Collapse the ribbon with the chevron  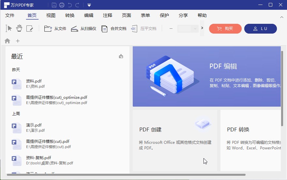(282, 17)
